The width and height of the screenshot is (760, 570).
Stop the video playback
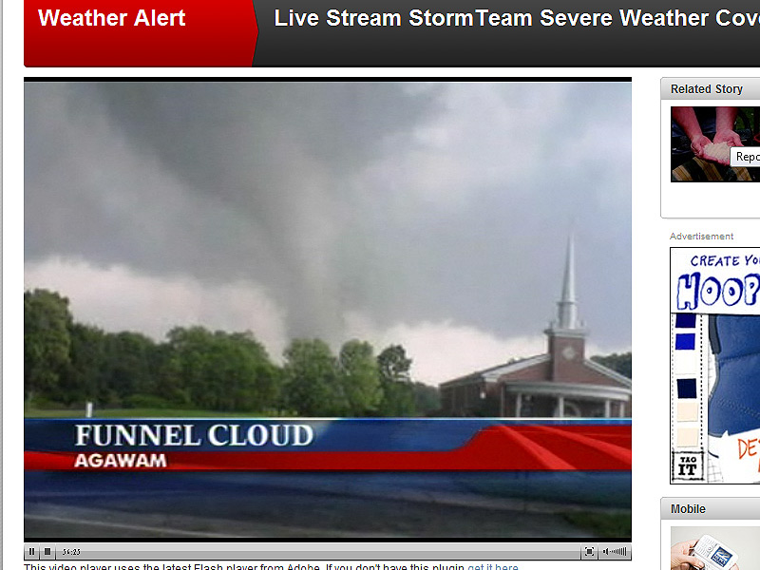tap(47, 552)
